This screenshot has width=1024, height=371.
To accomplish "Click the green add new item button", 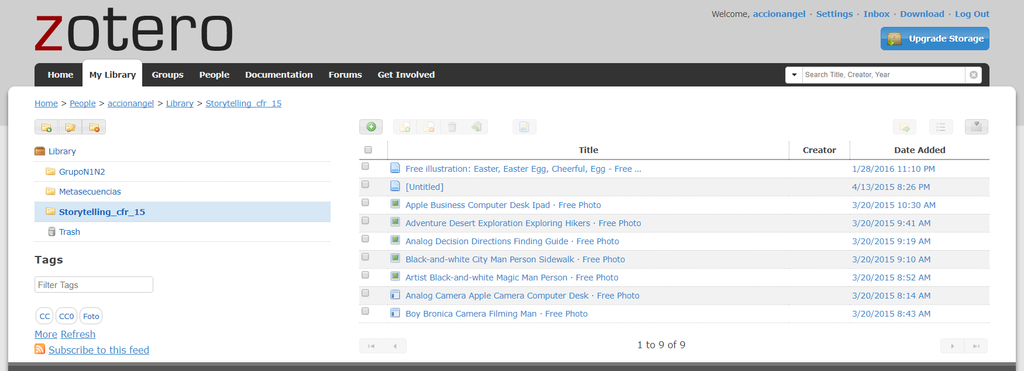I will (x=371, y=127).
